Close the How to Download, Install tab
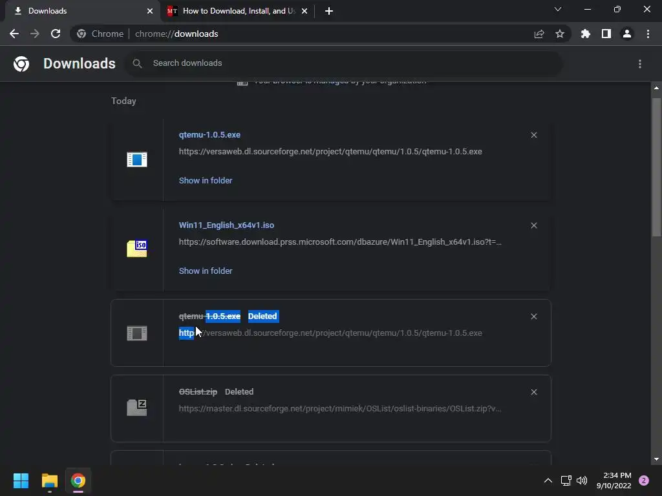 pos(304,11)
